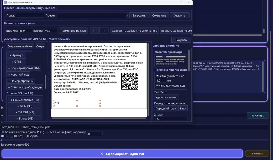Screen dimensions: 273x160
Task: Click the partially visible Сохра button
Action: tap(40, 46)
